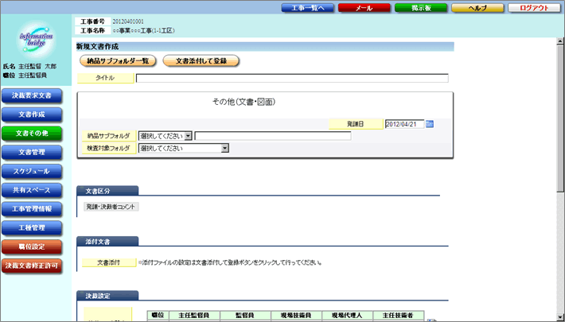
Task: Open the calendar picker next to 発議日
Action: (430, 124)
